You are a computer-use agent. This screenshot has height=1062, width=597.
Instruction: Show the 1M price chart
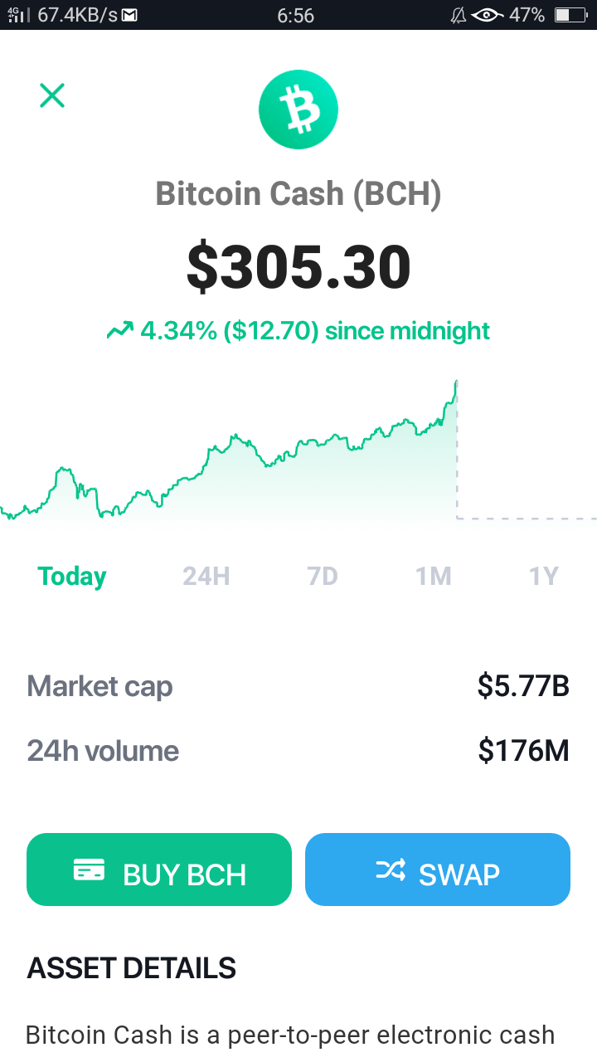point(434,576)
